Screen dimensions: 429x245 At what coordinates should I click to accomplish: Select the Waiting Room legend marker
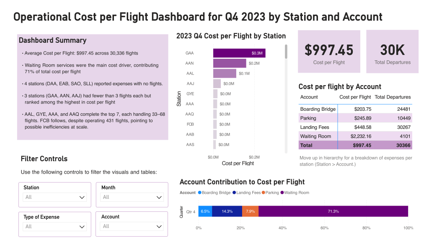282,193
